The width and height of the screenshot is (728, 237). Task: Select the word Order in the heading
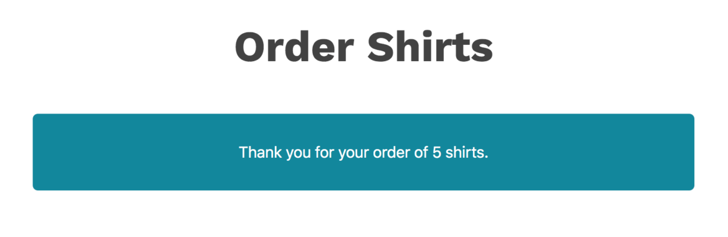294,47
